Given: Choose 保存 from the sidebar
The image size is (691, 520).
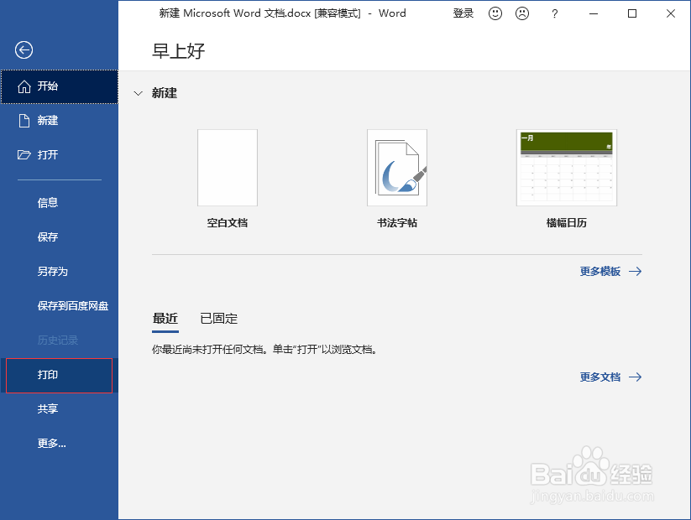Looking at the screenshot, I should (60, 237).
